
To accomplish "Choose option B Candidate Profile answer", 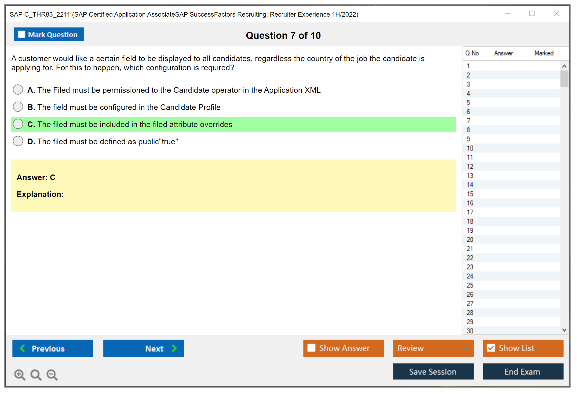I will coord(18,107).
